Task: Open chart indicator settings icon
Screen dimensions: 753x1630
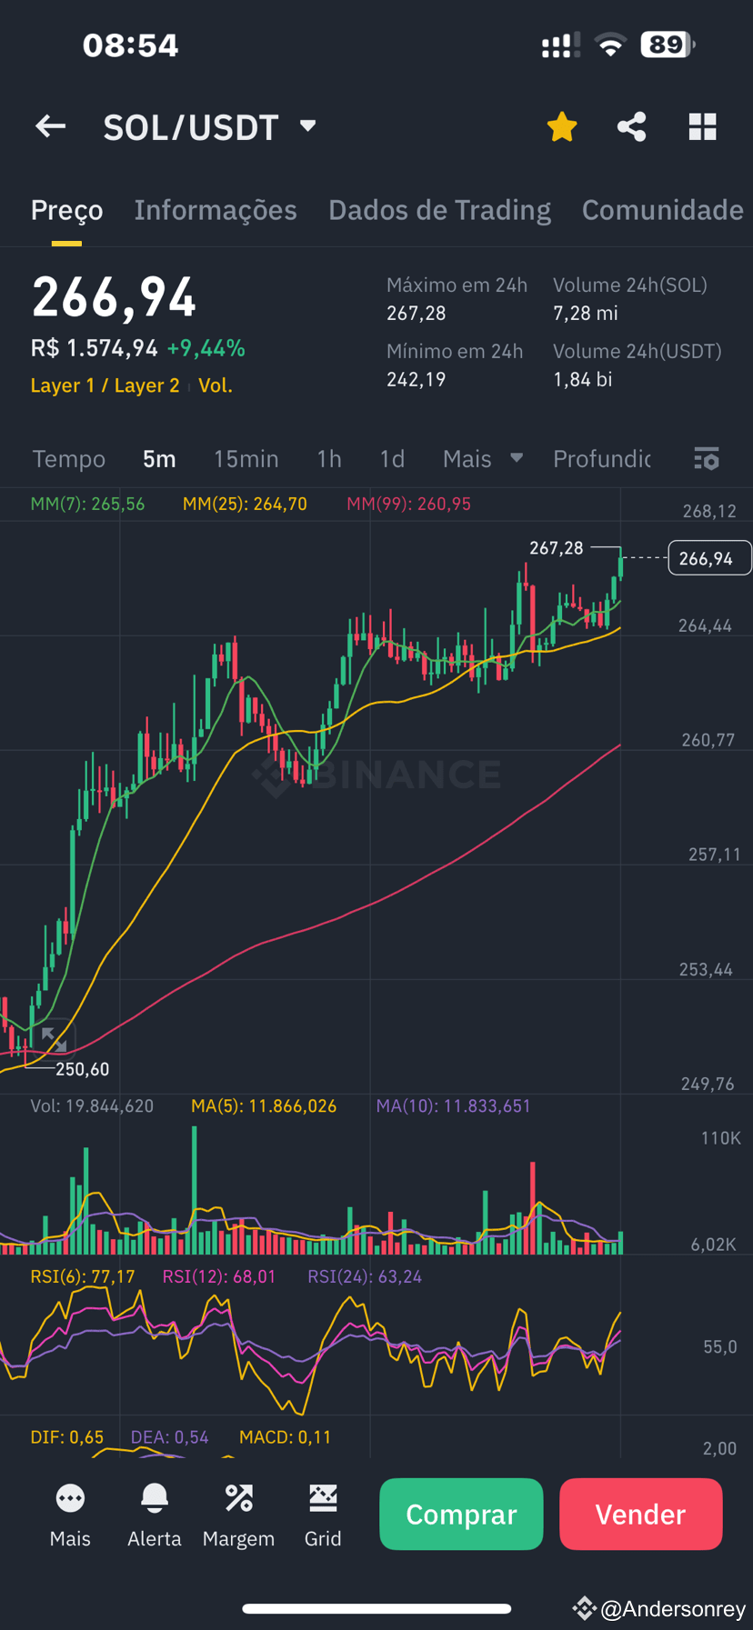Action: click(707, 458)
